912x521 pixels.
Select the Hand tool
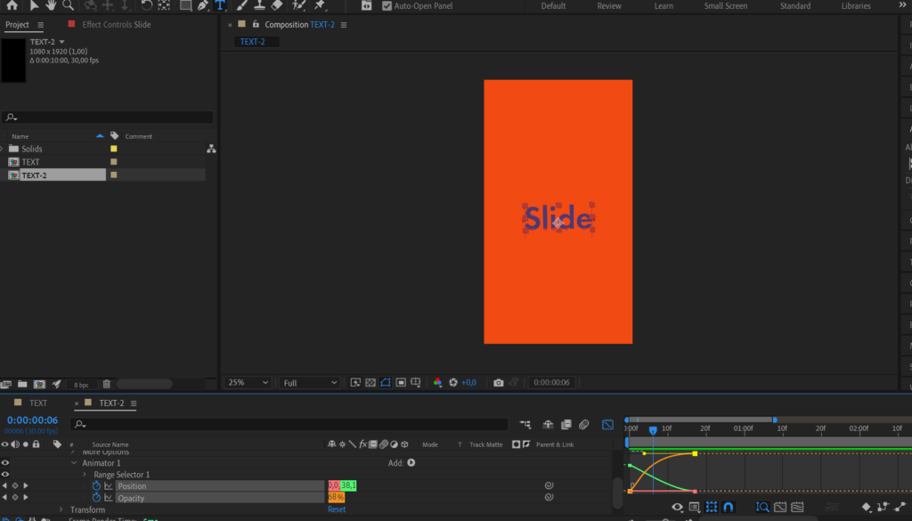point(51,5)
